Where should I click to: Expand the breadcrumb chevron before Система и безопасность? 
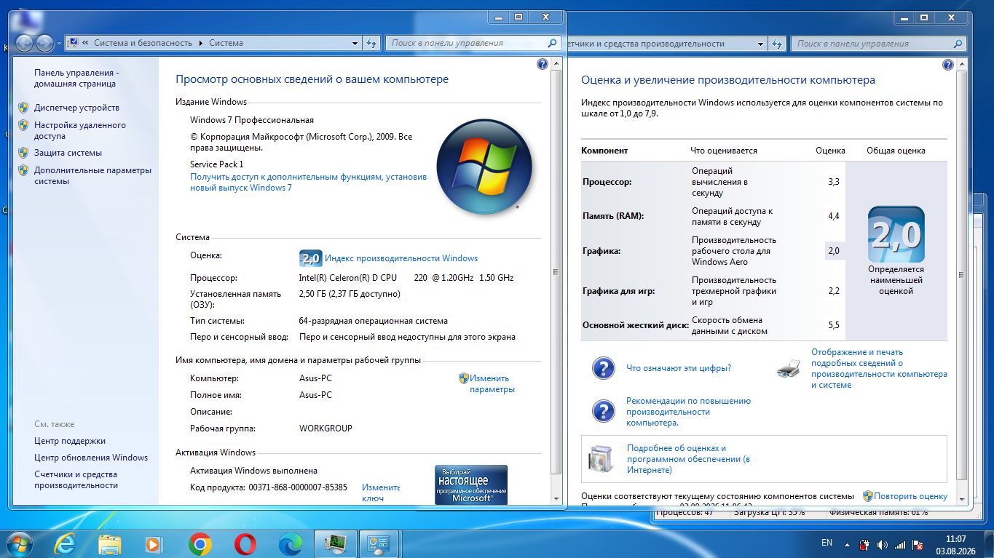[86, 43]
